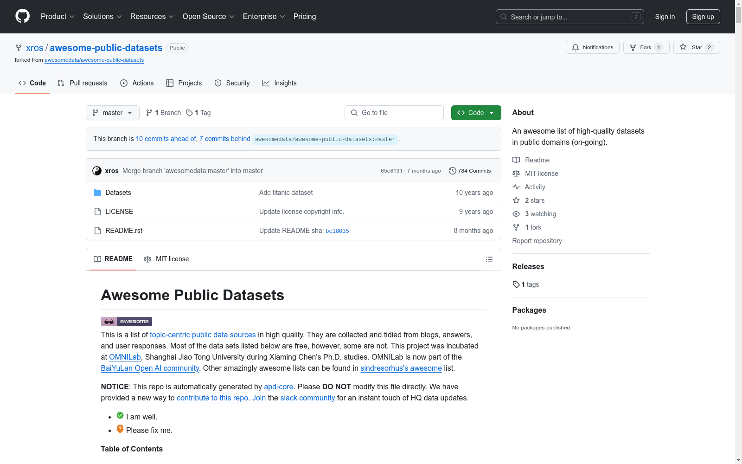
Task: Open the apd-core link
Action: [x=279, y=387]
